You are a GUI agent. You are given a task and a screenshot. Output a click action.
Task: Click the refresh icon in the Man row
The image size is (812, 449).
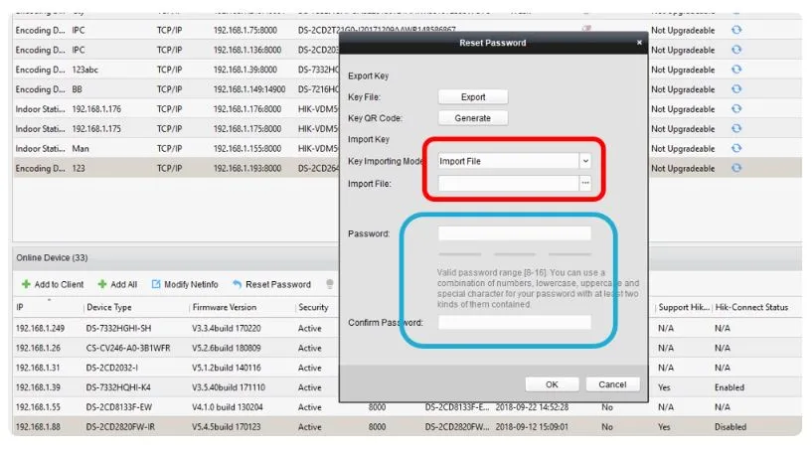tap(736, 148)
